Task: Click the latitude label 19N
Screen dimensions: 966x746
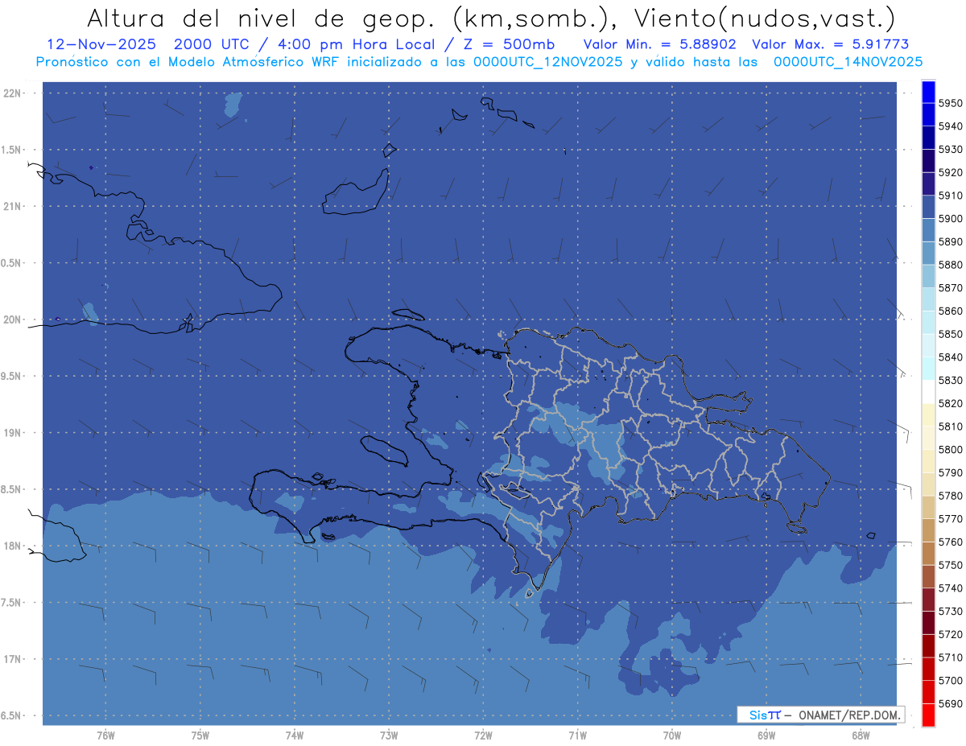Action: [12, 432]
